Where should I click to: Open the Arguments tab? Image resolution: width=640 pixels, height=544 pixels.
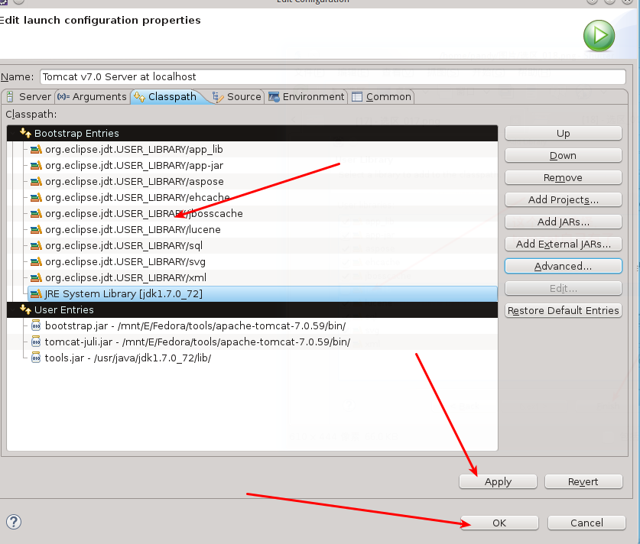click(93, 96)
